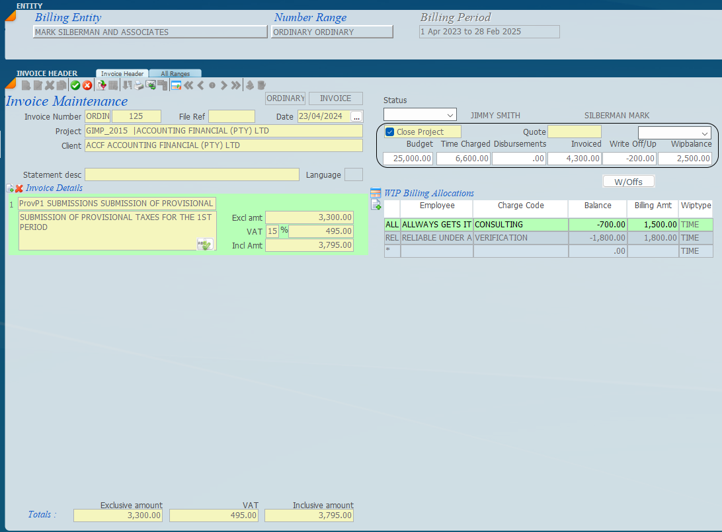Click the VAT percent button
The image size is (722, 532).
(x=284, y=231)
